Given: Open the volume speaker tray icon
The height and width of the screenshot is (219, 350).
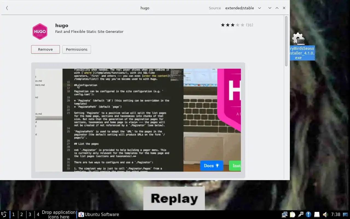Looking at the screenshot, I should [x=325, y=214].
